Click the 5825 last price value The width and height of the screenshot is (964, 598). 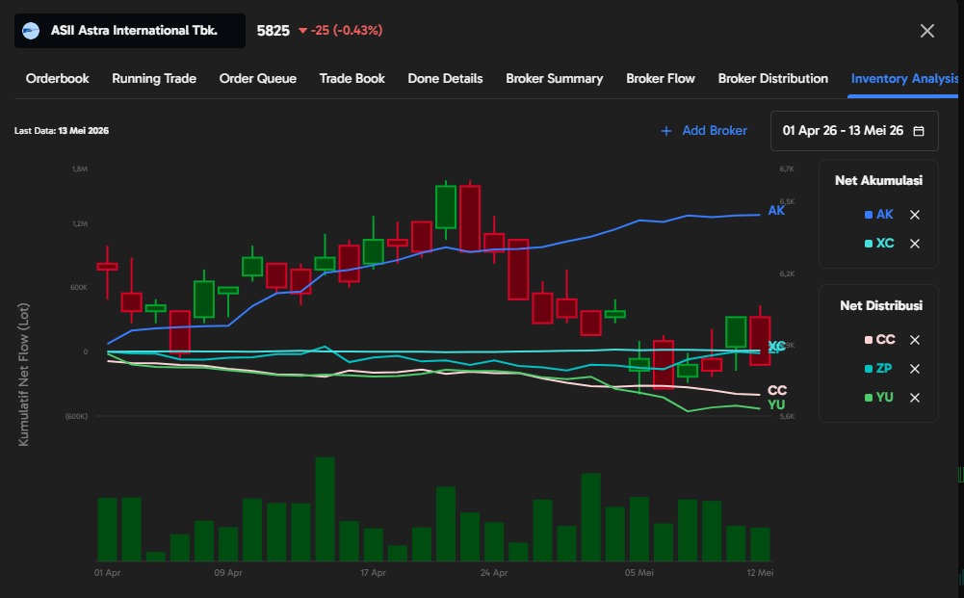(x=273, y=31)
